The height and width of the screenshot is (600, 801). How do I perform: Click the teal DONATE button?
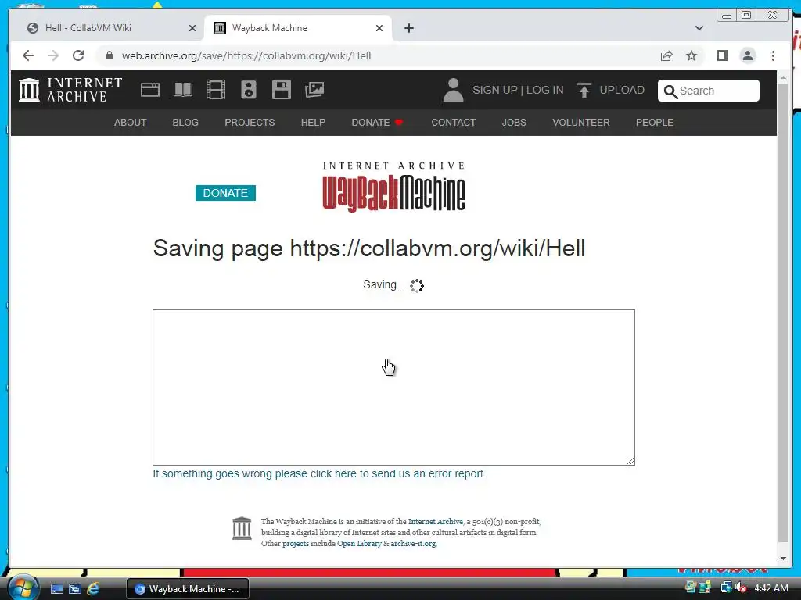click(x=225, y=193)
